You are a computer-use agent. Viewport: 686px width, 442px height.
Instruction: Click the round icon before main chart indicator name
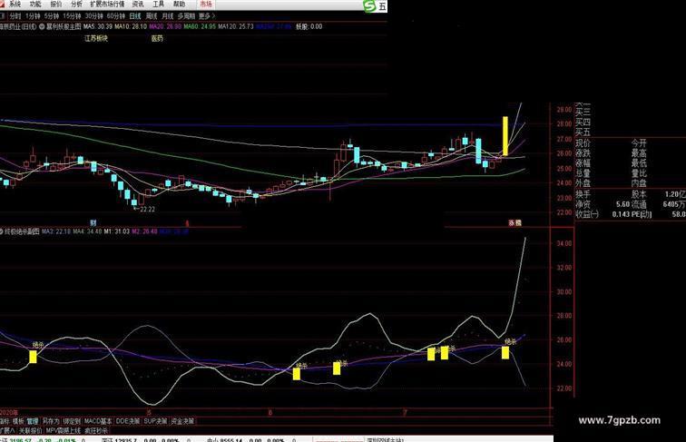[x=42, y=26]
